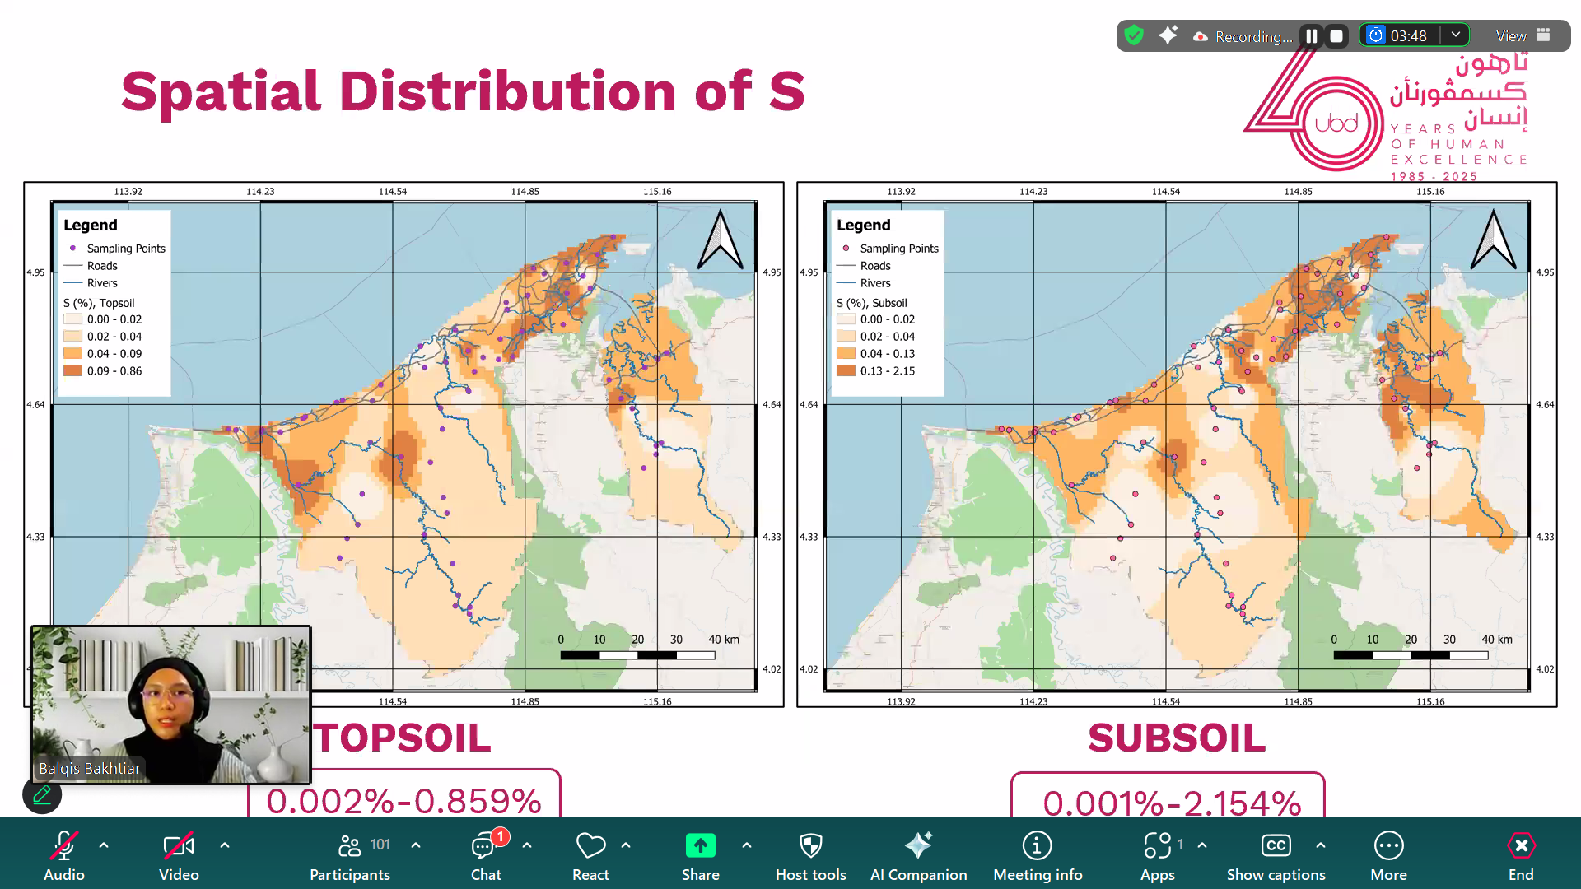Unmute the Audio microphone

tap(64, 855)
